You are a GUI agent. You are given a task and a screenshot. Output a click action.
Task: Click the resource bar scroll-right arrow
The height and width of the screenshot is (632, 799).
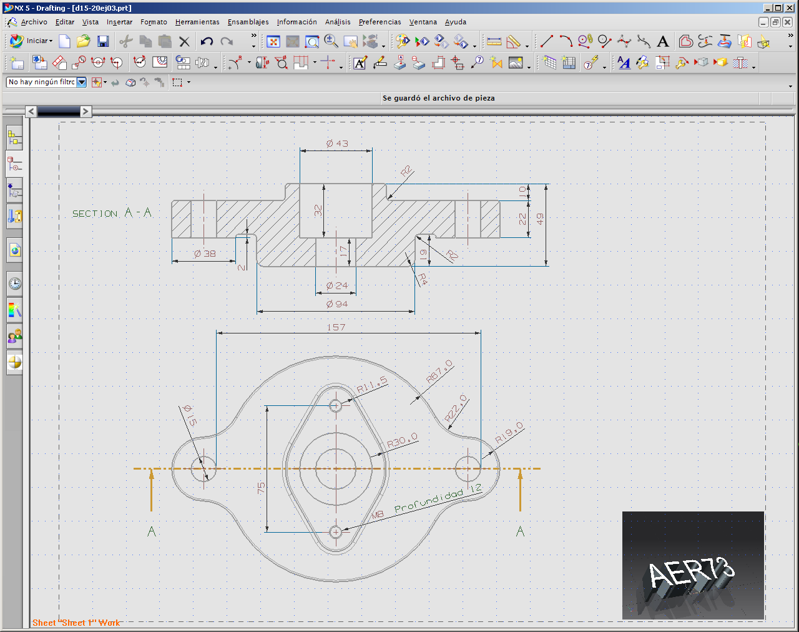[x=86, y=111]
